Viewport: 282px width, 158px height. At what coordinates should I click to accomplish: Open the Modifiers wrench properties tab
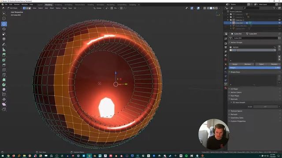click(226, 68)
